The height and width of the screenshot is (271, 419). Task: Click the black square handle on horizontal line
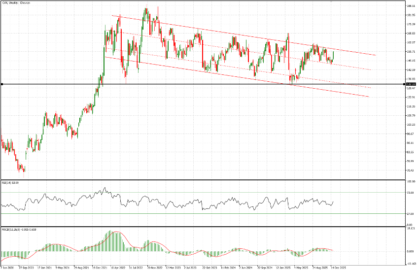point(2,85)
